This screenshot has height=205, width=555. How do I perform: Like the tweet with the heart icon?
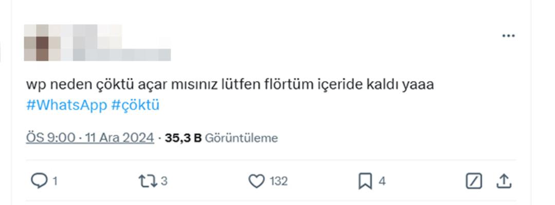coord(256,181)
